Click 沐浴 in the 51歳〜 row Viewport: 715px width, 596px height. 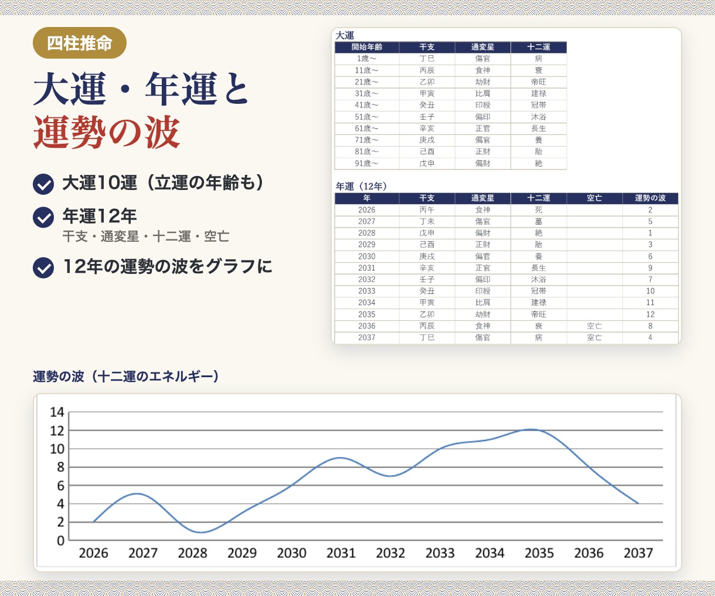tap(539, 117)
